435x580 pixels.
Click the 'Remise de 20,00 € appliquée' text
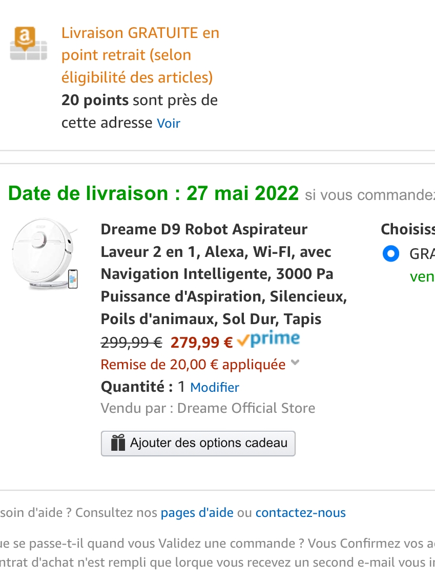[193, 365]
